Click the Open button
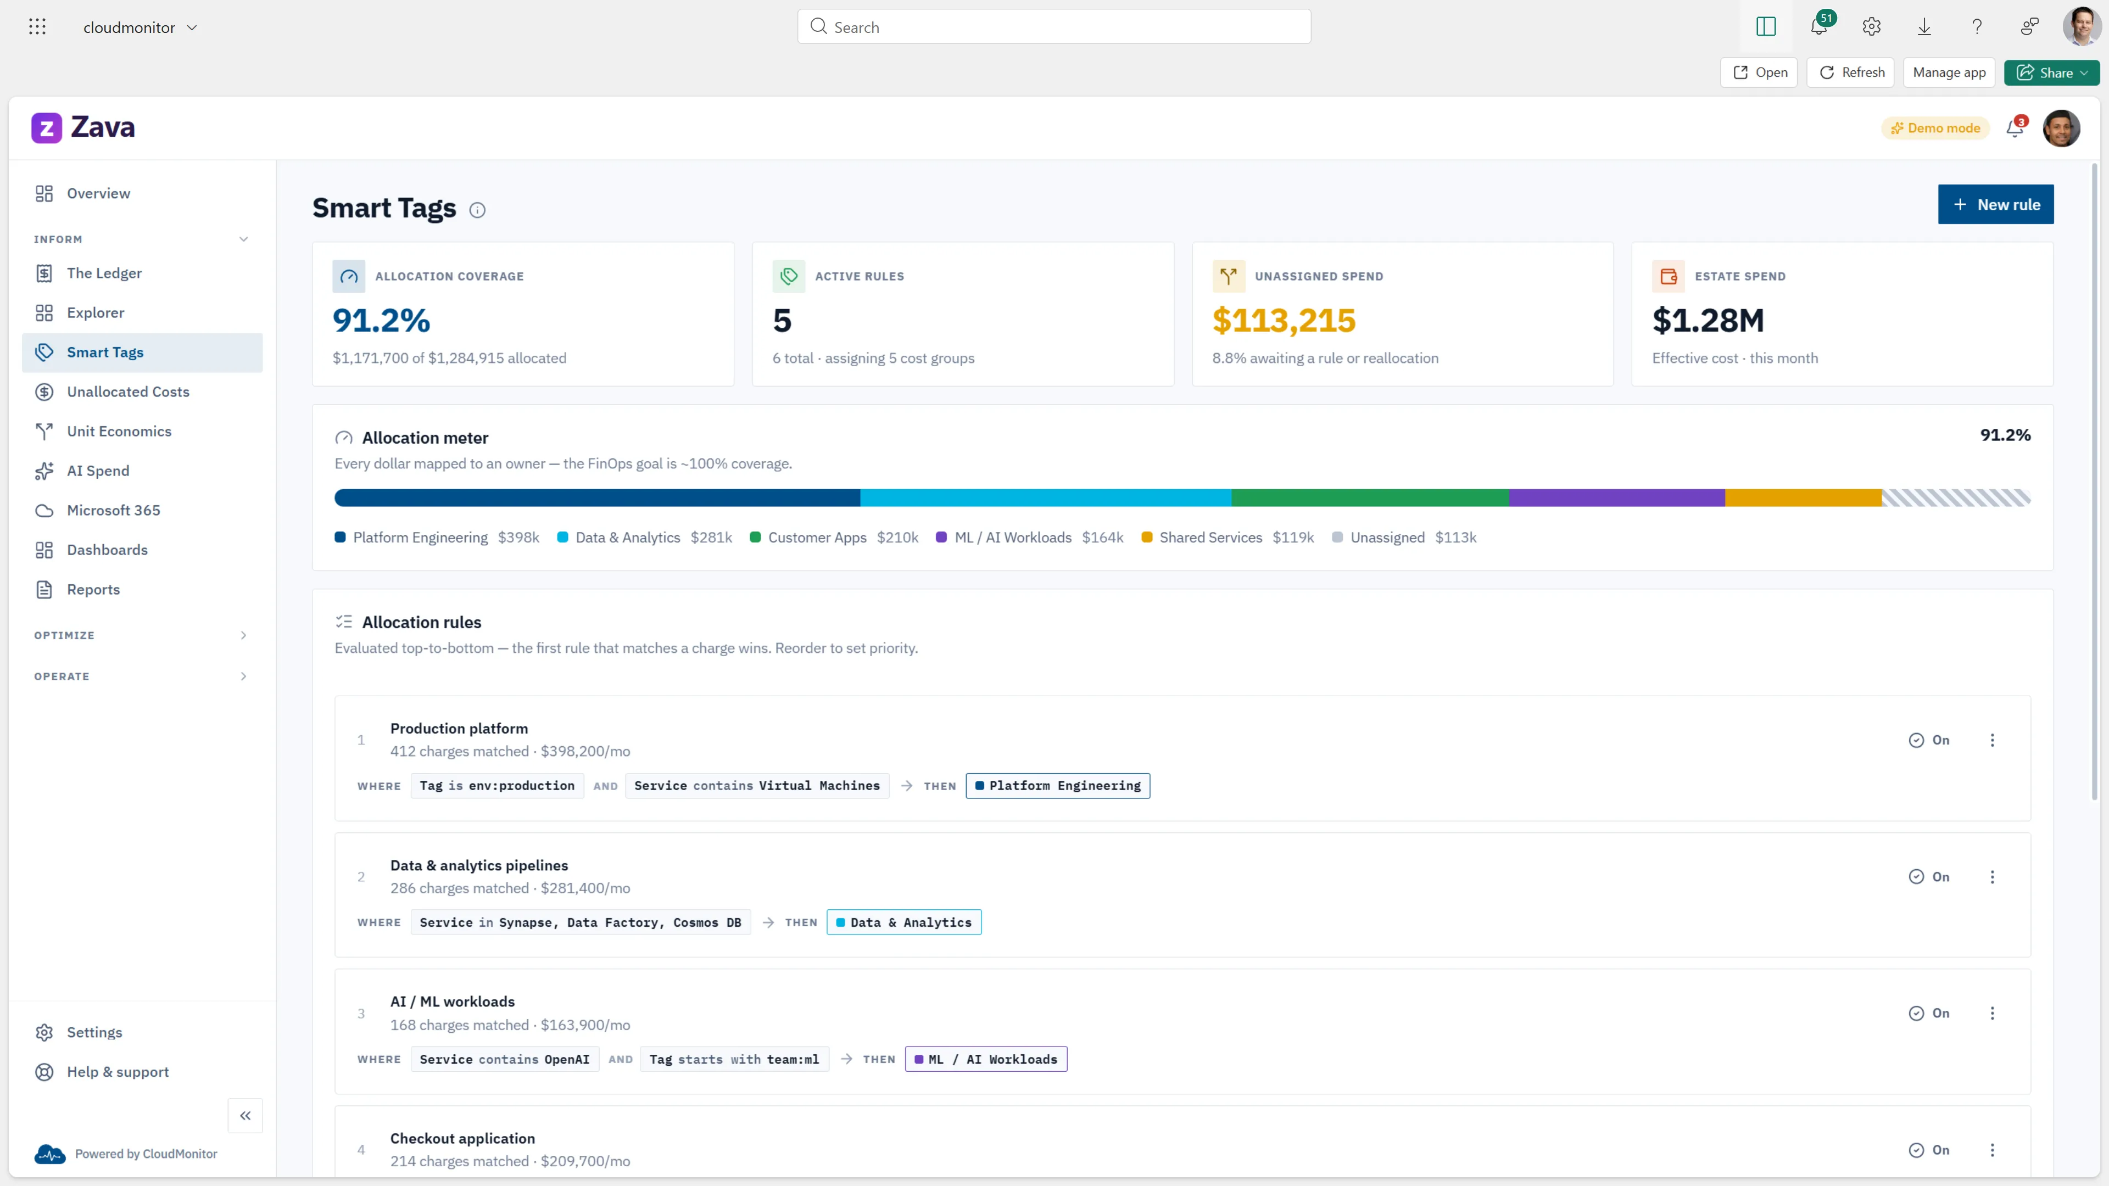This screenshot has height=1186, width=2109. click(1759, 73)
